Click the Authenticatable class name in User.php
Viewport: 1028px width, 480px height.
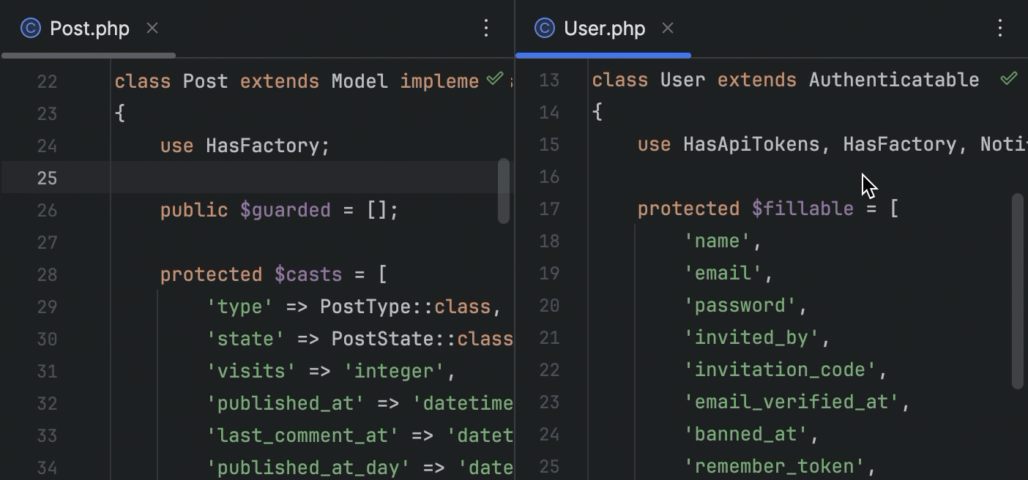[893, 80]
